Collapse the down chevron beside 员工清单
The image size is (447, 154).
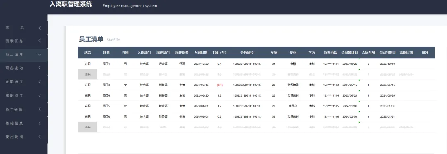pos(40,54)
